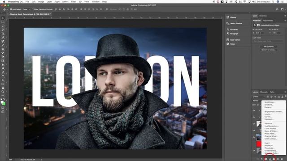Screen dimensions: 287x161
Task: Select the Quick Selection tool
Action: [3, 30]
